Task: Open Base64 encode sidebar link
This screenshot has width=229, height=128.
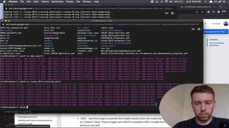Action: pos(25,124)
